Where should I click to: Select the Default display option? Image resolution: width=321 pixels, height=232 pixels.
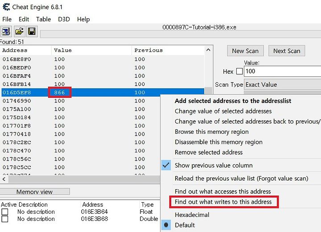(x=185, y=225)
